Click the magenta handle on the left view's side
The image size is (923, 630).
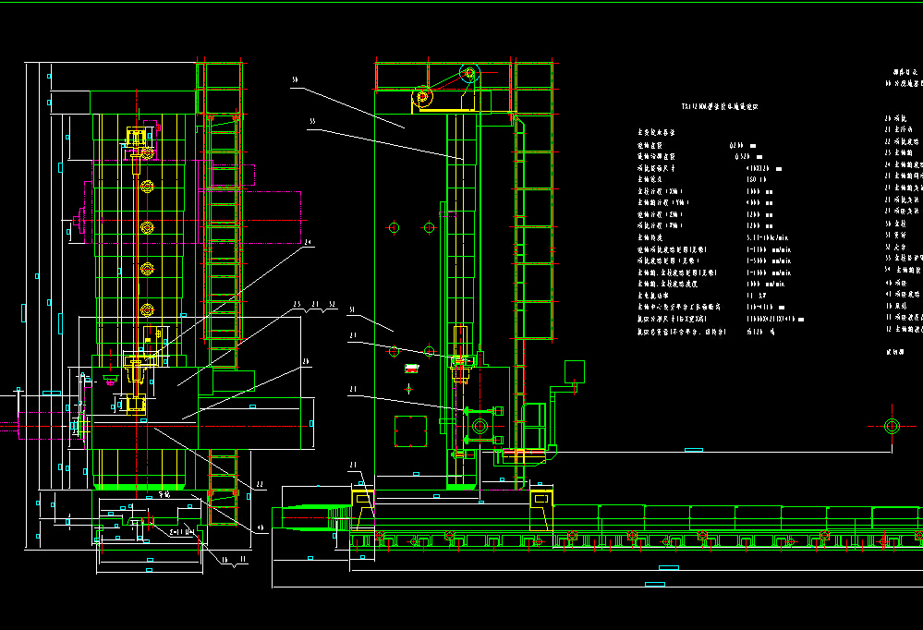click(81, 221)
